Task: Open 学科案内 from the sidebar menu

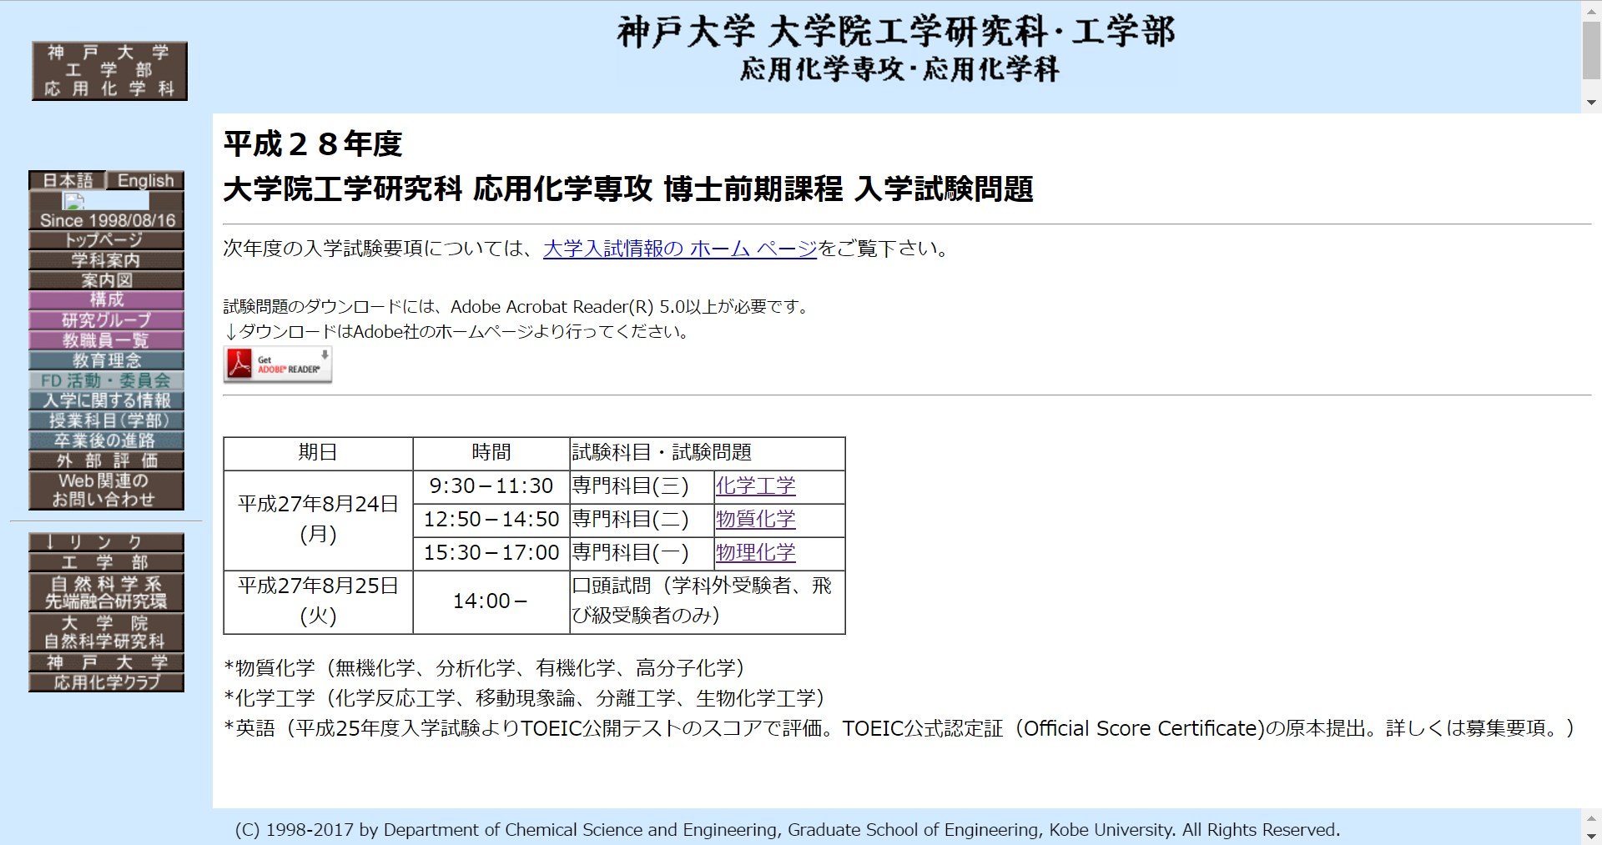Action: tap(106, 260)
